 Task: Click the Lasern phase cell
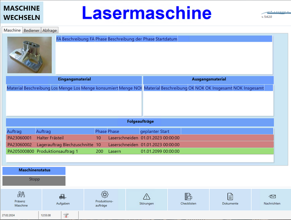click(x=114, y=151)
